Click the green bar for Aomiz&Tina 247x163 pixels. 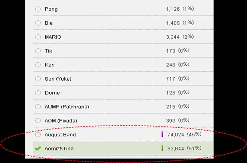point(162,148)
